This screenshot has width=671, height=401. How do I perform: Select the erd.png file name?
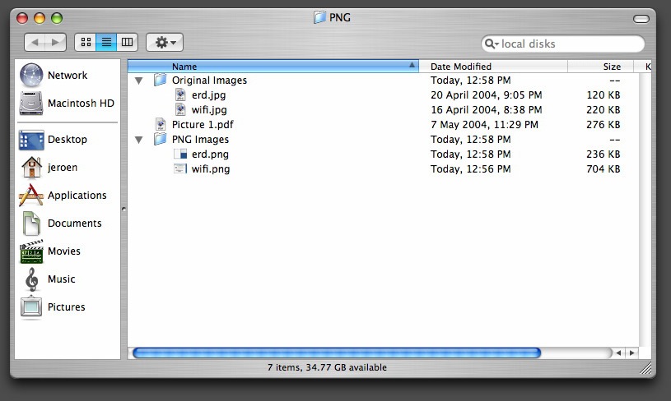(210, 154)
